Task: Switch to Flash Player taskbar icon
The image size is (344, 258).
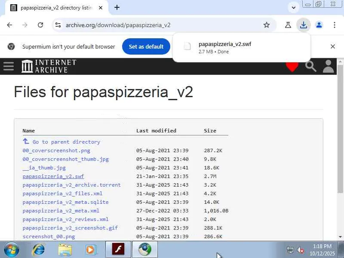Action: tap(118, 249)
